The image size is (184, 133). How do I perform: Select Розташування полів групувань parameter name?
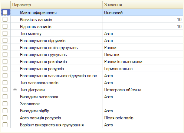(x=49, y=48)
